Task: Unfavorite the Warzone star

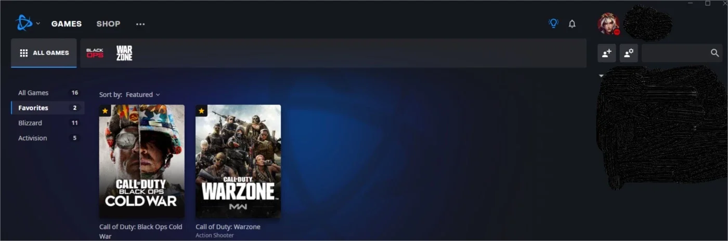Action: pos(201,111)
